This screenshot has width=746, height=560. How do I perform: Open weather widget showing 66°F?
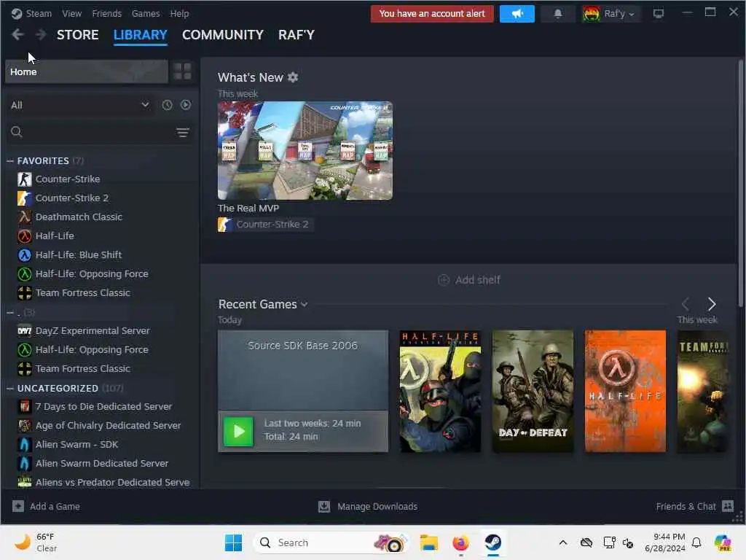[x=36, y=542]
